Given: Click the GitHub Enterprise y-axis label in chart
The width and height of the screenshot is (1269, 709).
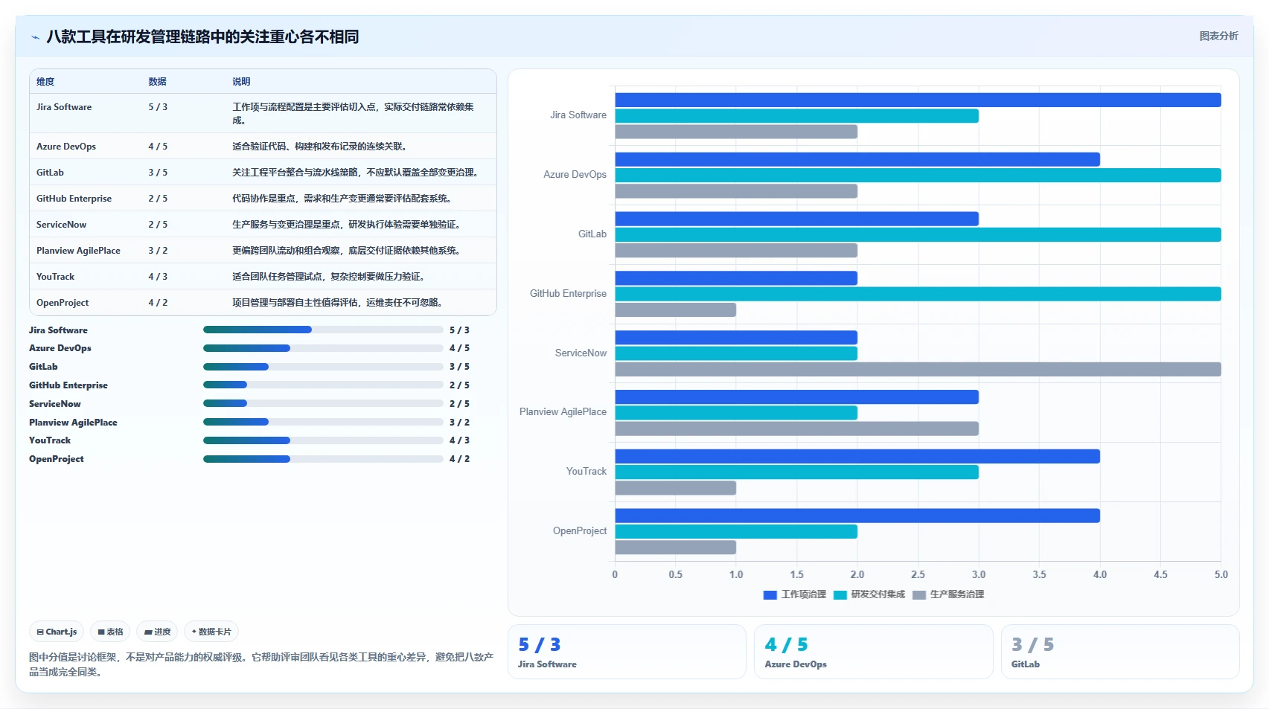Looking at the screenshot, I should click(x=568, y=294).
